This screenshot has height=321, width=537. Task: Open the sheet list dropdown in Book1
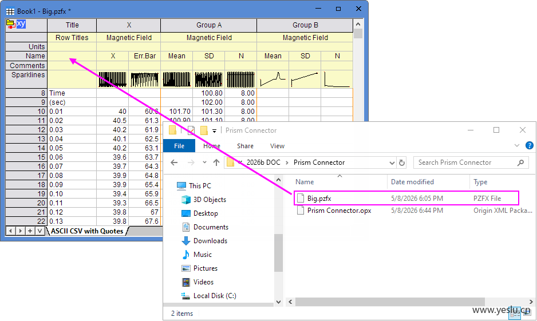pyautogui.click(x=40, y=231)
